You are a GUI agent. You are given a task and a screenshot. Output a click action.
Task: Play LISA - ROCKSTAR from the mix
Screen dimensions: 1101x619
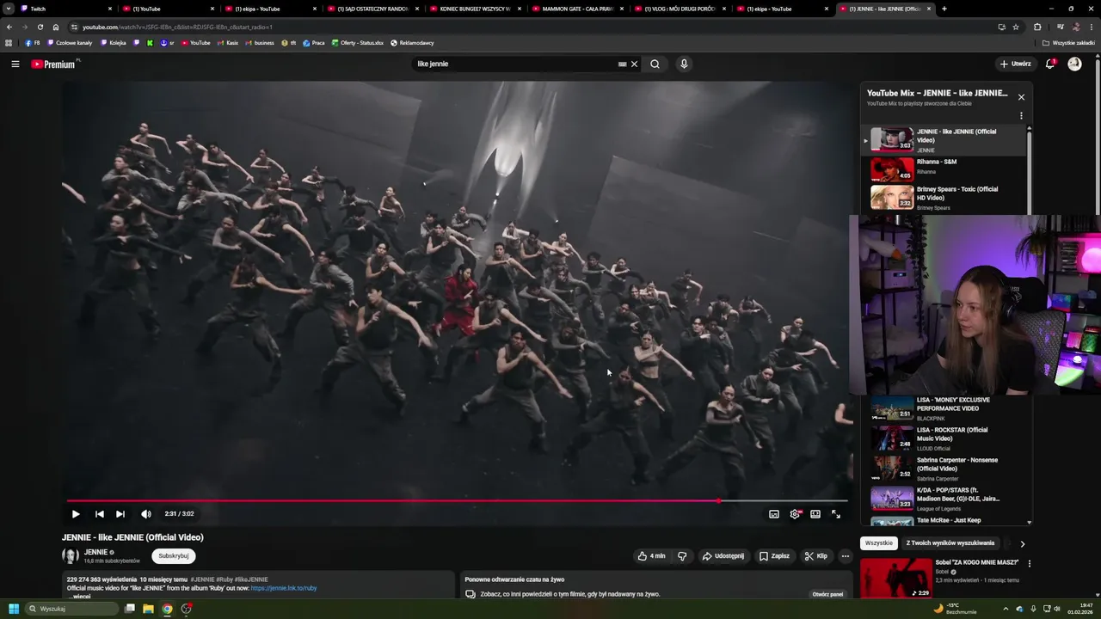point(944,438)
